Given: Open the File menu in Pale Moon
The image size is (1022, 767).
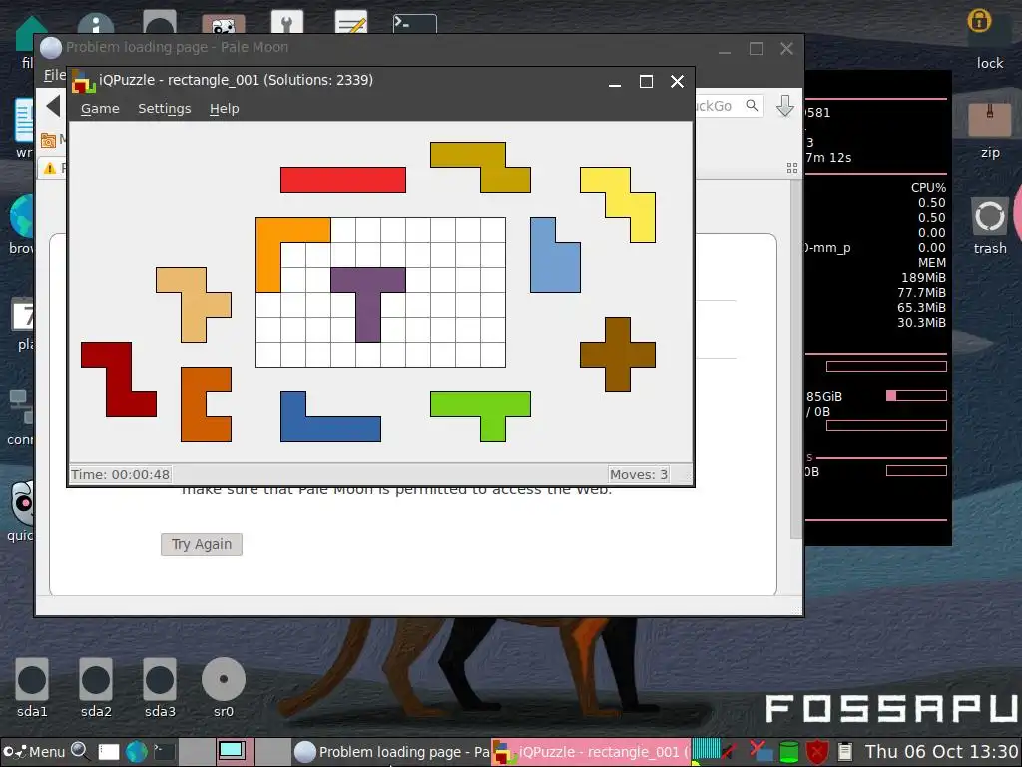Looking at the screenshot, I should tap(55, 75).
